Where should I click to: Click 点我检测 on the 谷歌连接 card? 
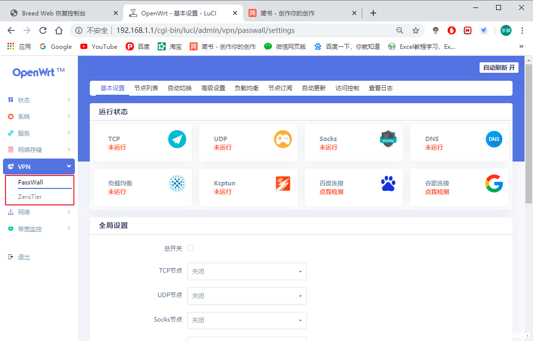click(437, 191)
